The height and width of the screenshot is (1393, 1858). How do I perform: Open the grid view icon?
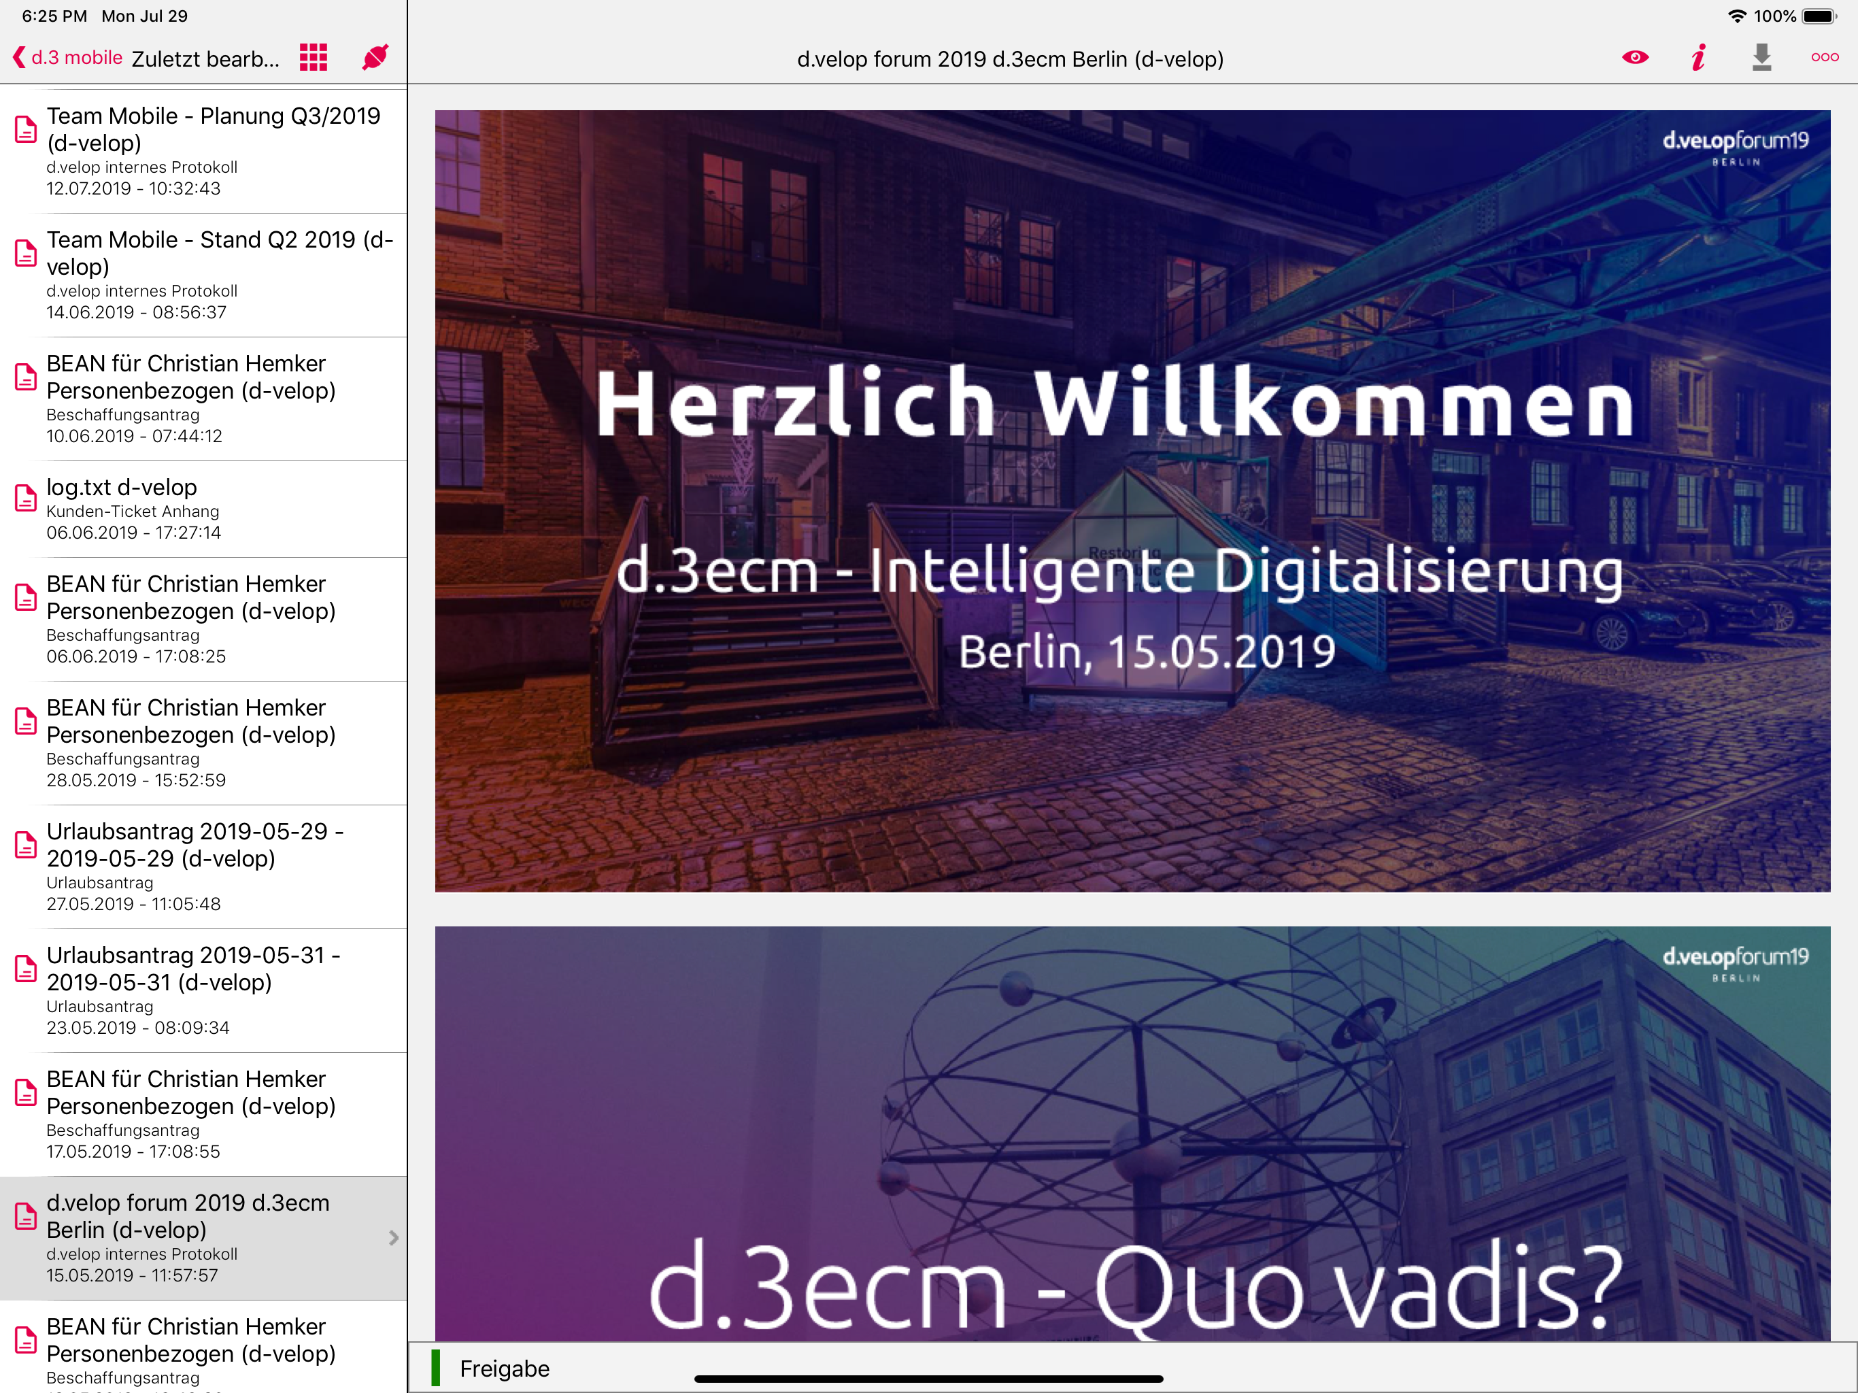pos(314,58)
